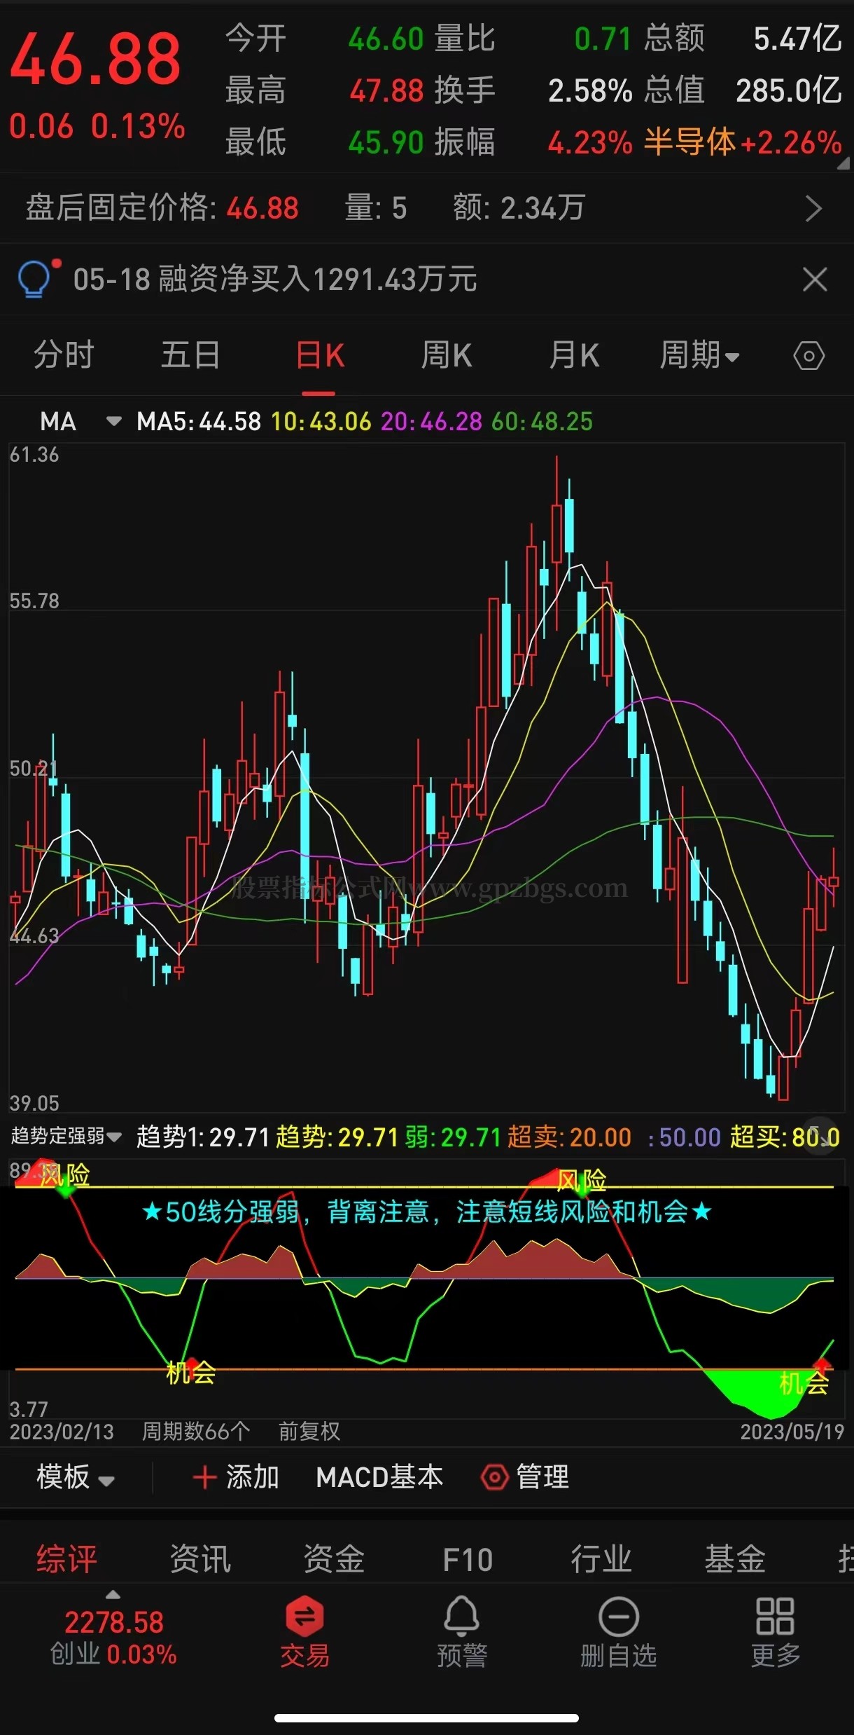Tap the MA10 43.06 value
The image size is (854, 1735).
click(x=321, y=421)
